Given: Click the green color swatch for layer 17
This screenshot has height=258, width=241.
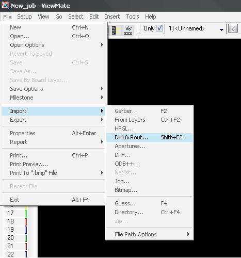Looking at the screenshot, I should [x=26, y=214].
